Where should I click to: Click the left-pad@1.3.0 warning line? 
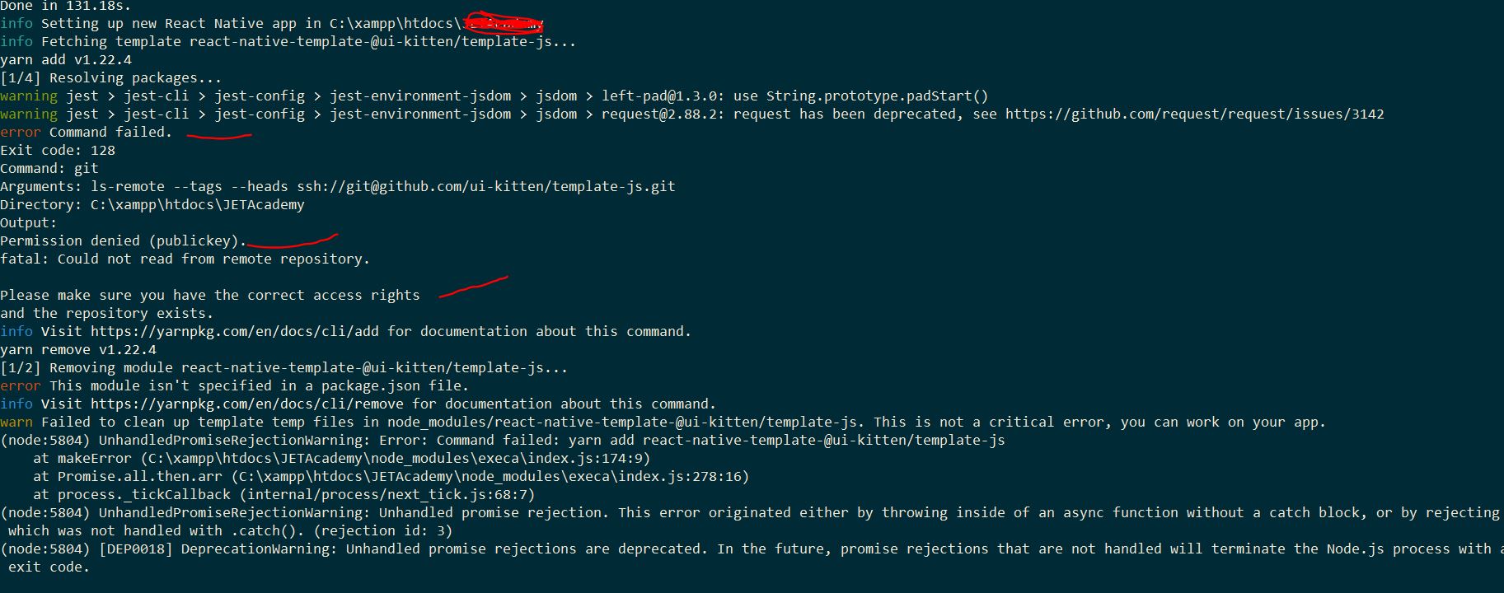click(494, 96)
